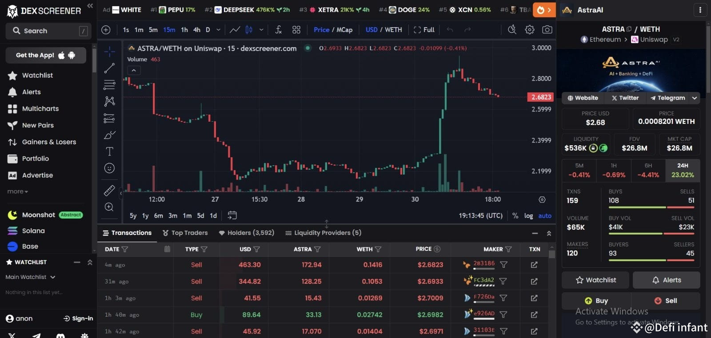Viewport: 711px width, 338px height.
Task: Take a chart snapshot with camera icon
Action: coord(547,30)
